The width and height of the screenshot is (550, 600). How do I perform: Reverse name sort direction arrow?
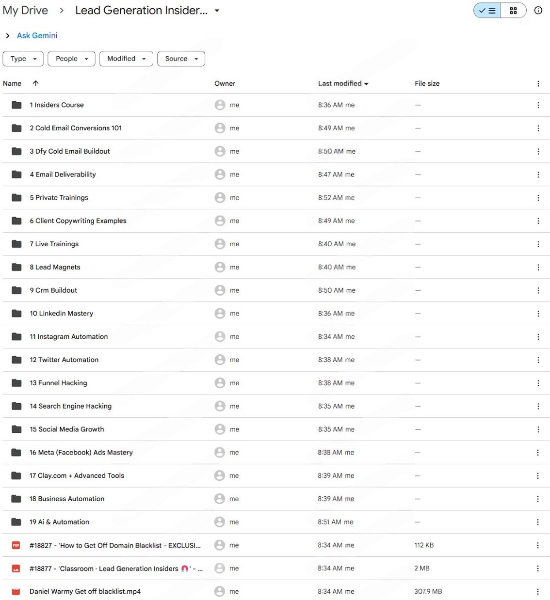(x=35, y=83)
